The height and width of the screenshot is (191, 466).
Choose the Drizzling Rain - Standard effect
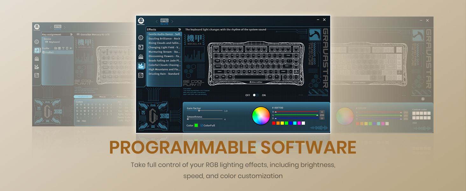coord(164,74)
